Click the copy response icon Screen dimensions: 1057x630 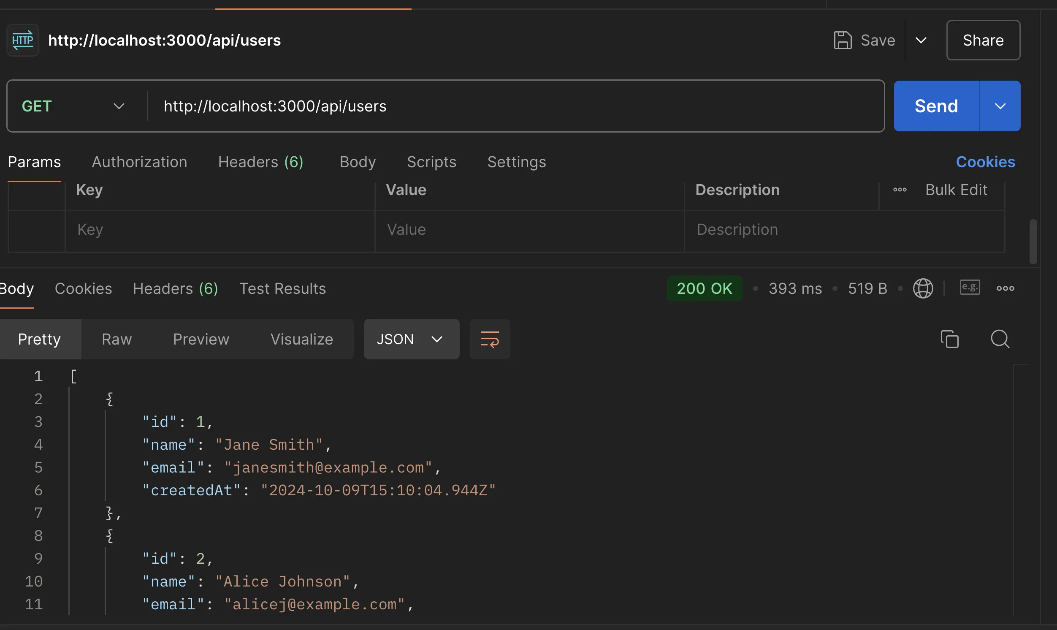click(949, 339)
